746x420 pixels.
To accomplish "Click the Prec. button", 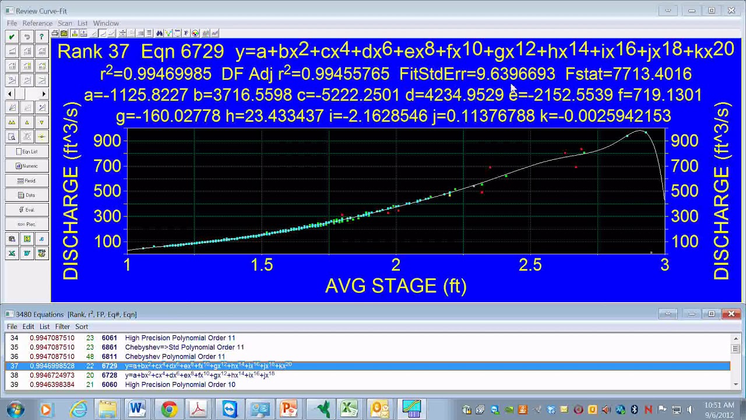I will click(x=27, y=224).
